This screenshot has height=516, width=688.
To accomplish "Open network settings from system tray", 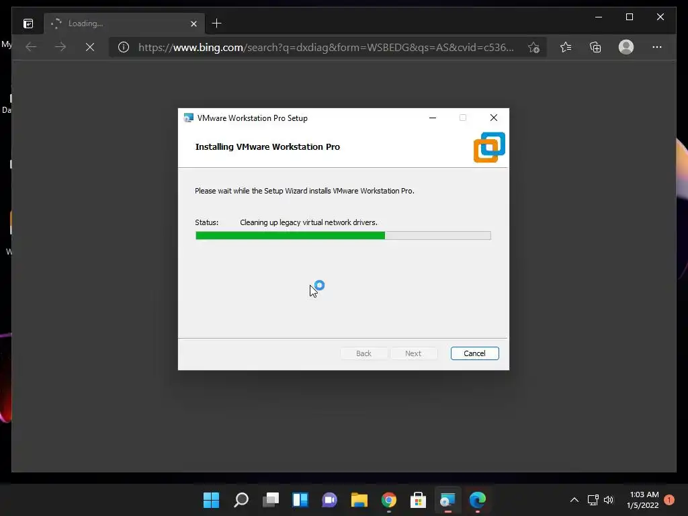I will tap(593, 500).
